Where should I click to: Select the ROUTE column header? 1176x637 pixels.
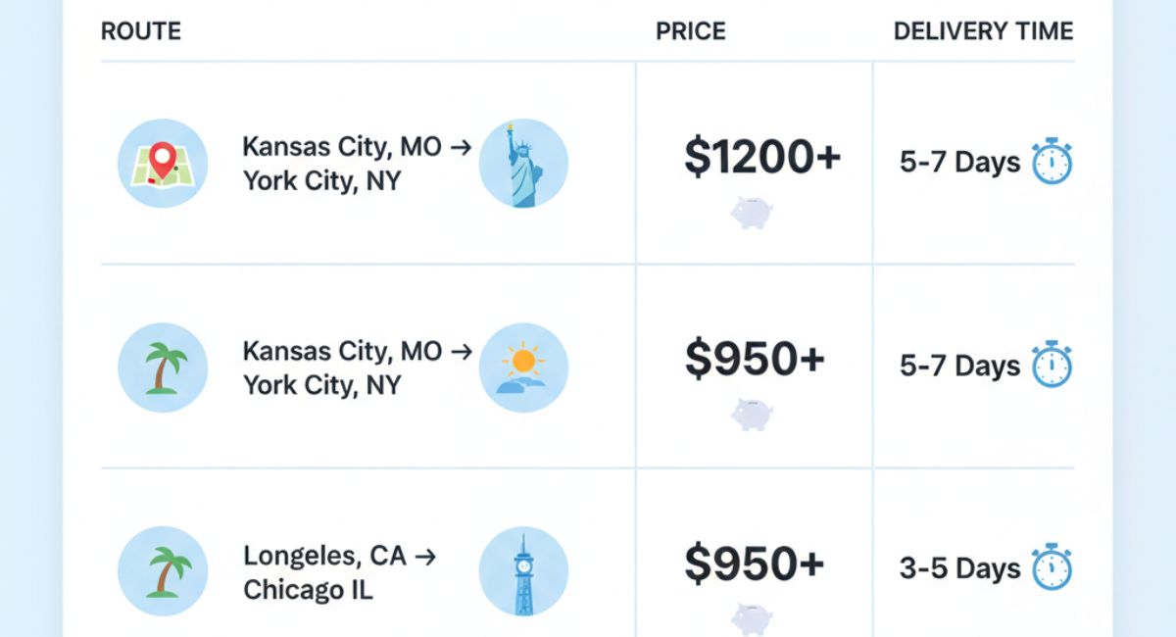(140, 30)
